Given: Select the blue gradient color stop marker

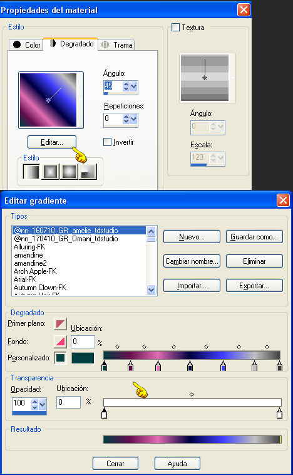Looking at the screenshot, I should pos(223,366).
